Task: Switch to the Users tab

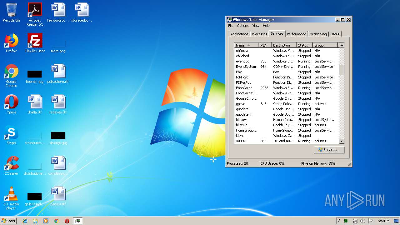Action: tap(334, 34)
